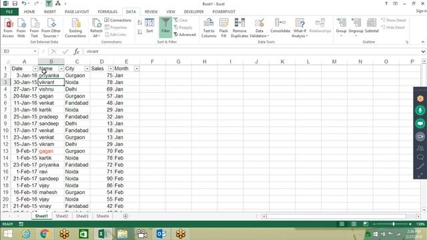The image size is (427, 240).
Task: Click Hide Detail button
Action: [393, 27]
